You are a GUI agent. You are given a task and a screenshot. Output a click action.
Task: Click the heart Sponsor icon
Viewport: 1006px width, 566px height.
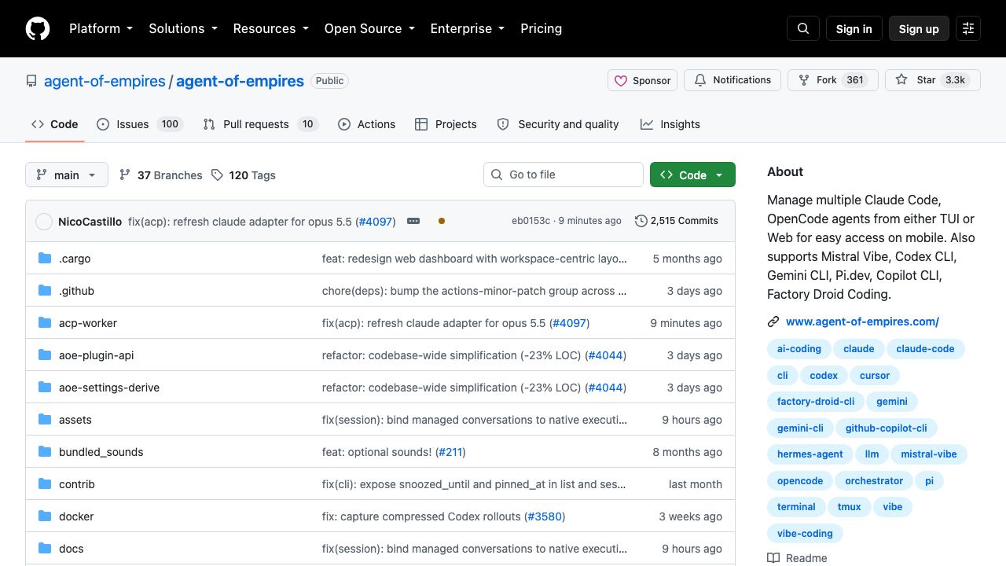point(621,80)
